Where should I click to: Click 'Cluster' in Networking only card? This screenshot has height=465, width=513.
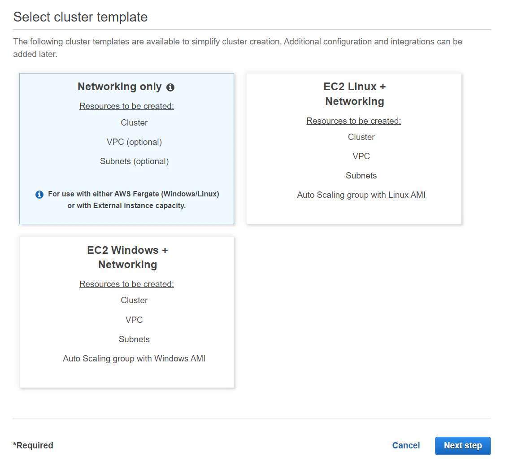(134, 123)
